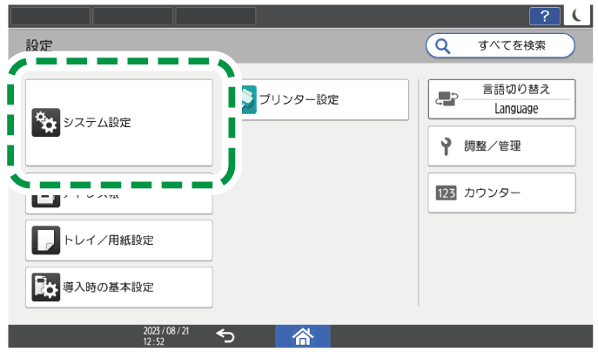Open プリンター設定 printer settings
The height and width of the screenshot is (352, 598).
point(325,99)
